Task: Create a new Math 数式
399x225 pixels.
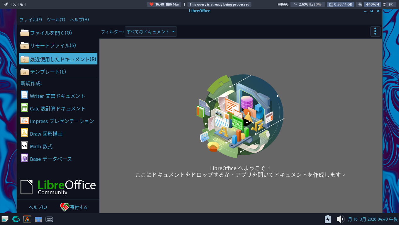Action: (58, 146)
